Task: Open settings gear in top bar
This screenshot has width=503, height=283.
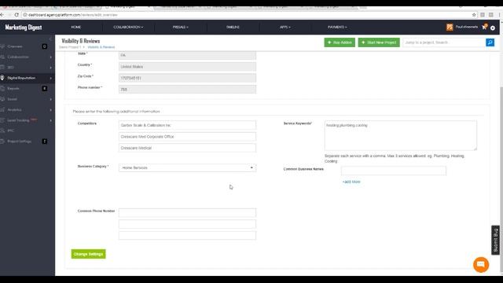Action: coord(493,28)
